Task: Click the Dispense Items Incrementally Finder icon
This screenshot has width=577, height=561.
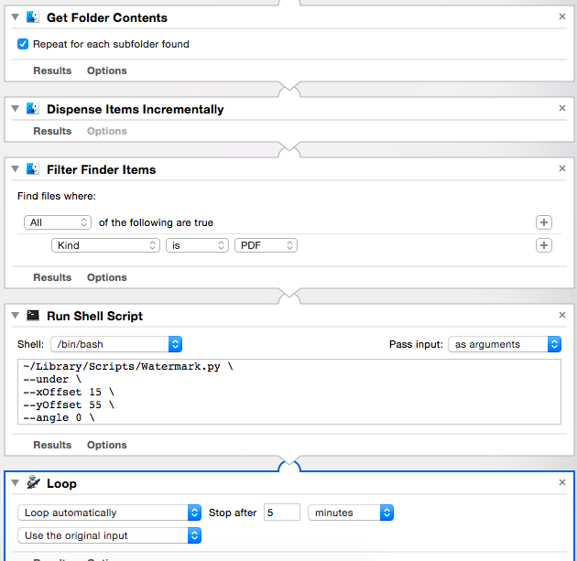Action: (x=34, y=109)
